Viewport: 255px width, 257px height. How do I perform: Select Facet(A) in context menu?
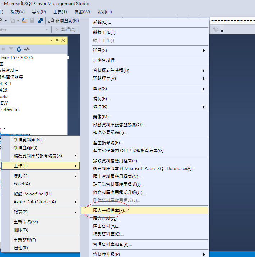click(x=41, y=184)
